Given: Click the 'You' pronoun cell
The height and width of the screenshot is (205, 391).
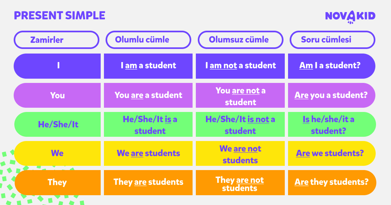Looking at the screenshot, I should (x=57, y=95).
